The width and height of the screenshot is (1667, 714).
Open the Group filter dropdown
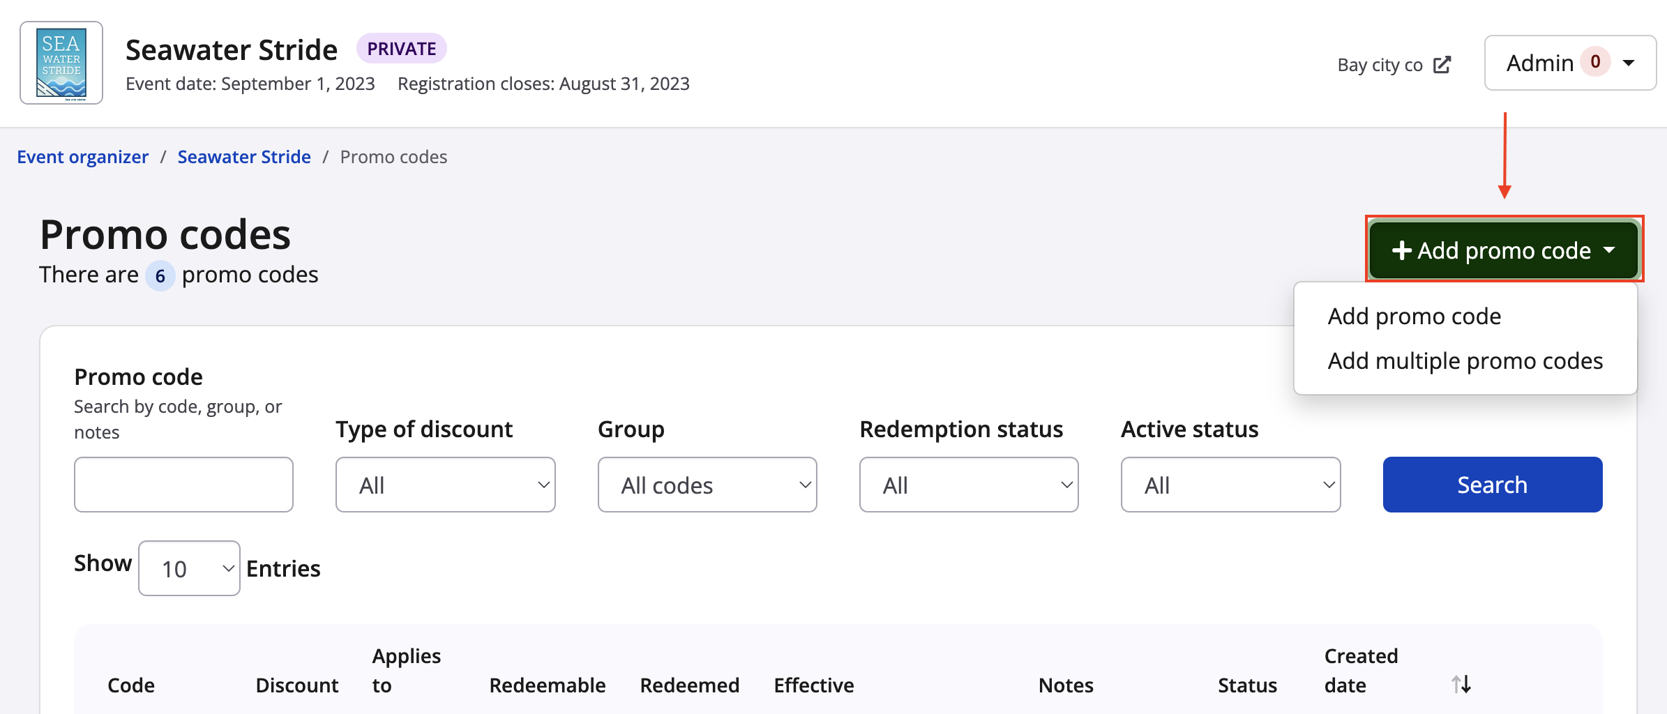tap(707, 485)
